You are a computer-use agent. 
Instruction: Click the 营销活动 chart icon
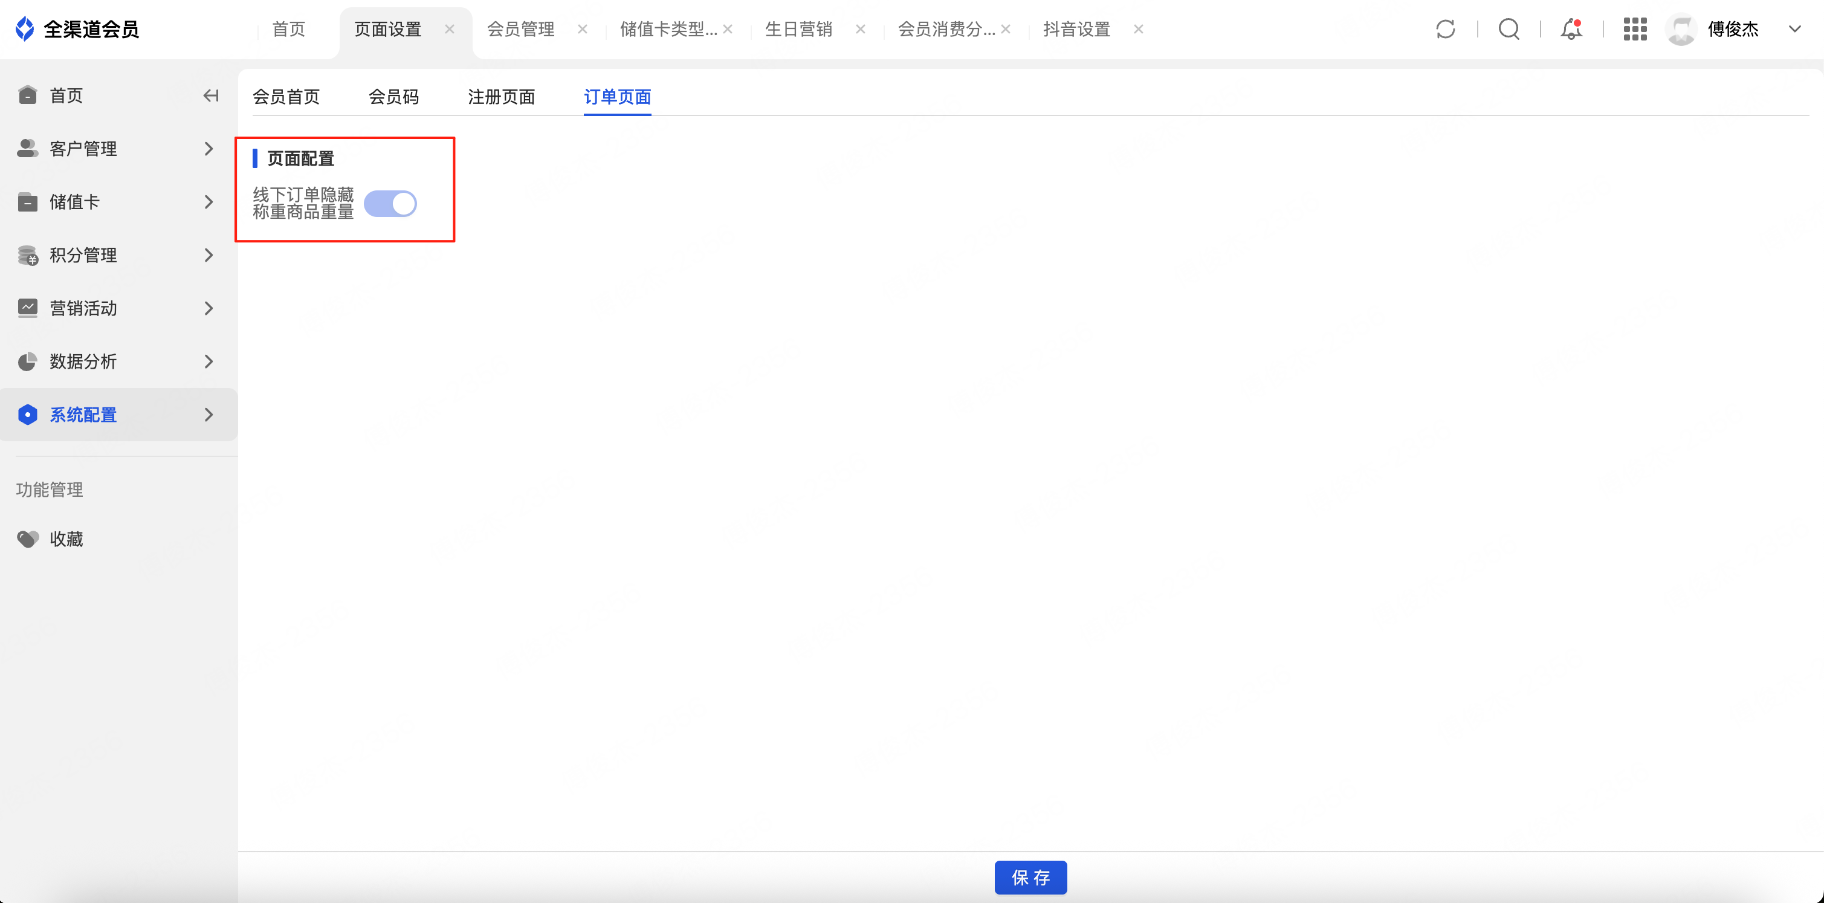coord(28,308)
